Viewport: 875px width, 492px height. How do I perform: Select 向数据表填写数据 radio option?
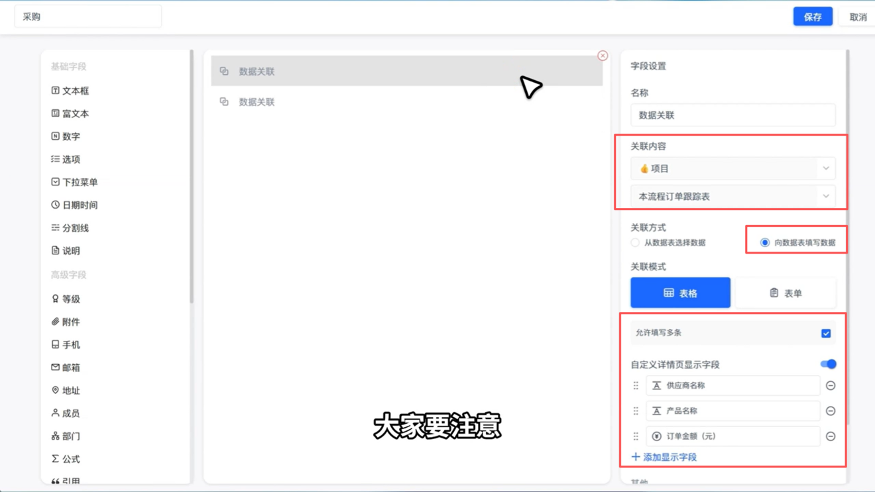pyautogui.click(x=765, y=243)
